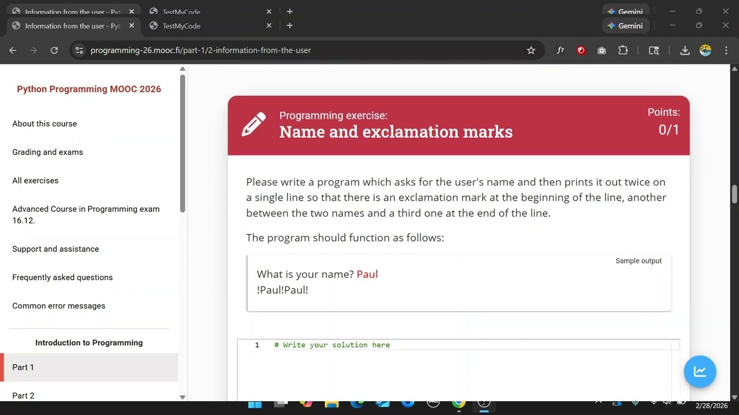Click the Name and exclamation marks title
739x415 pixels.
396,132
